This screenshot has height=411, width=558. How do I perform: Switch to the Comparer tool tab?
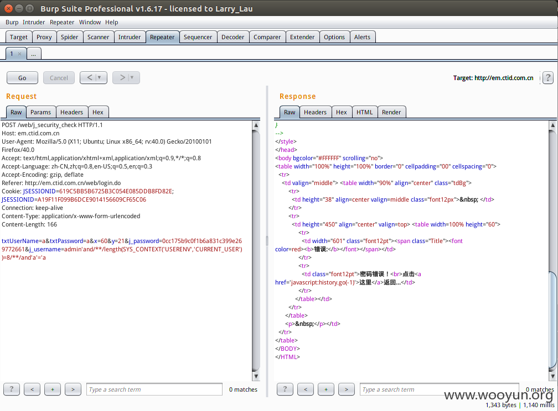[x=267, y=37]
